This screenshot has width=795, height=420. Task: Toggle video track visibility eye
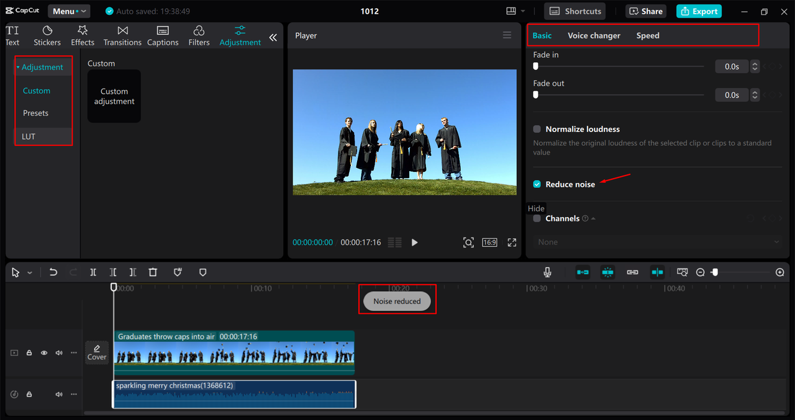44,353
